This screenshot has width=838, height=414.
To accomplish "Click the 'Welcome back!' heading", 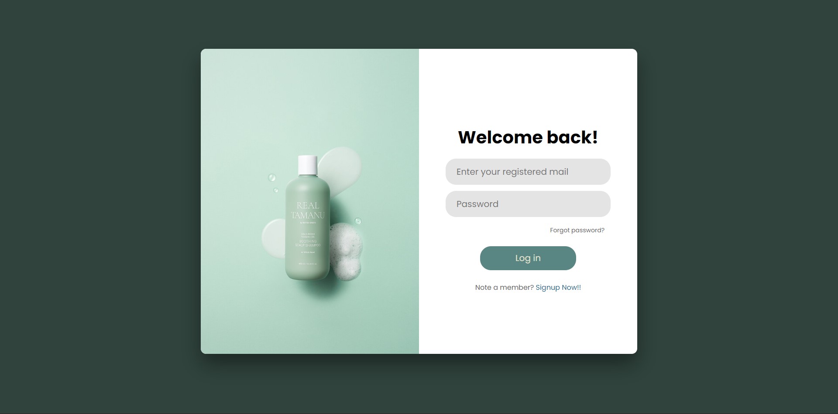I will click(x=528, y=137).
